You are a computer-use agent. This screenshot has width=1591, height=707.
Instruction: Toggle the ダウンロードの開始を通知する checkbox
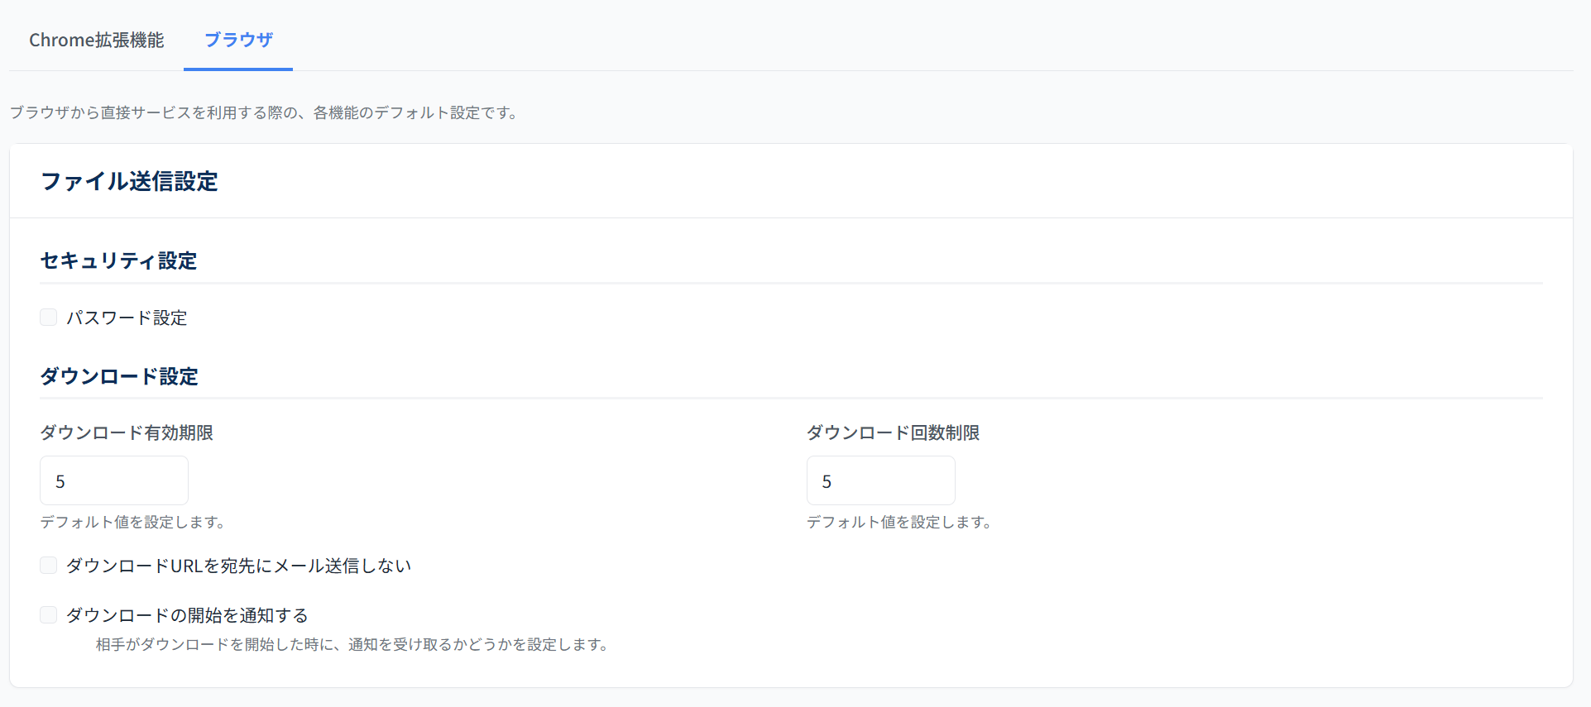point(49,615)
